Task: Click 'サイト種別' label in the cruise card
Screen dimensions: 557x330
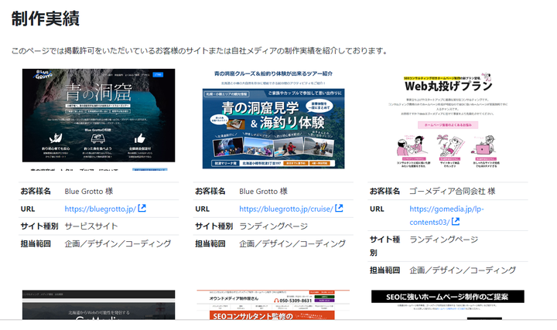Action: point(214,226)
